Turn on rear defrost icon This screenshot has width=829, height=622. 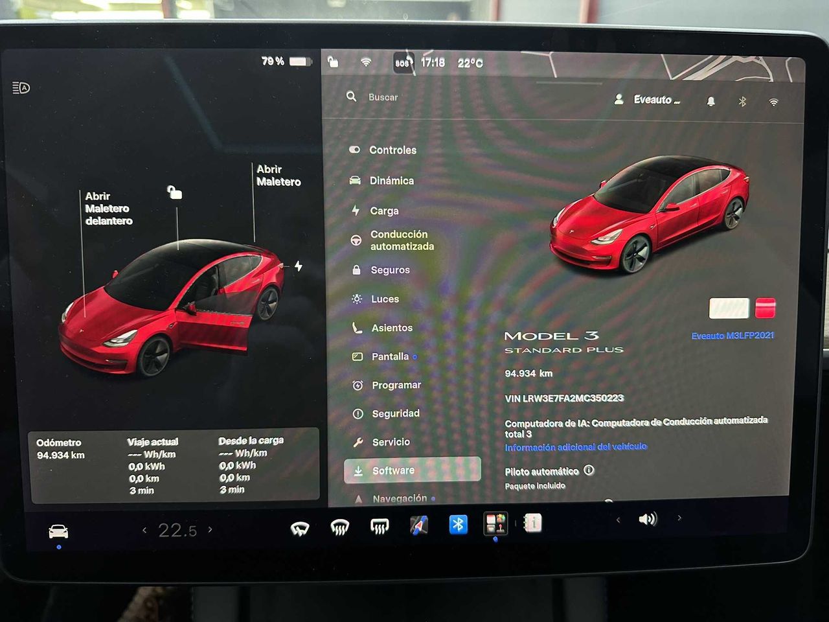point(380,527)
